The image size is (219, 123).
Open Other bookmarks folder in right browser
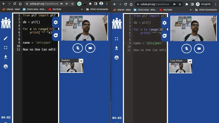click(206, 10)
